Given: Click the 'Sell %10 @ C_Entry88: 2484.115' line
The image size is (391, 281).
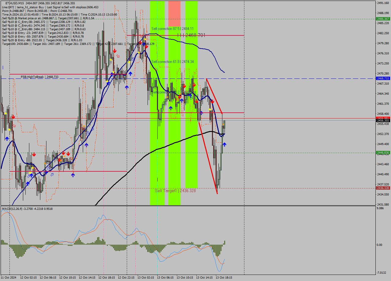Looking at the screenshot, I should pos(44,29).
